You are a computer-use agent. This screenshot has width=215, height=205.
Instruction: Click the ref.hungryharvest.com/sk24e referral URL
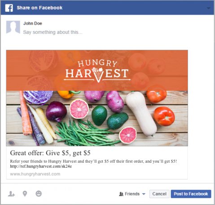[x=41, y=166]
